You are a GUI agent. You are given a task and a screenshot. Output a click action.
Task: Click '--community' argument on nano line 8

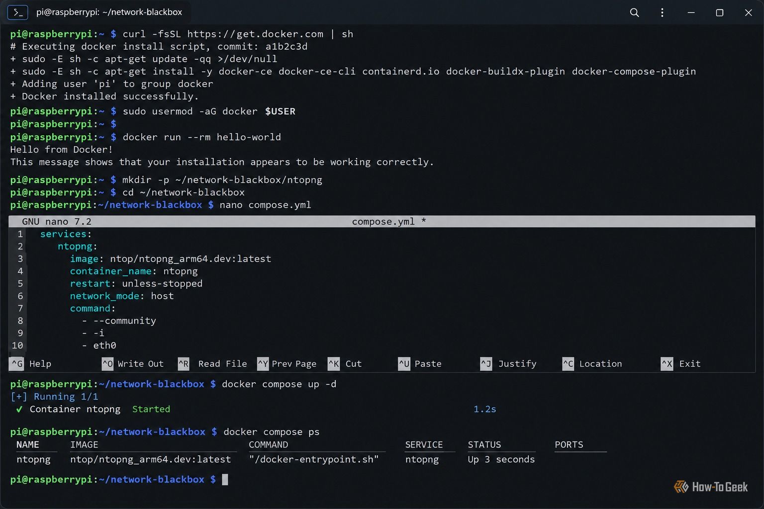125,321
